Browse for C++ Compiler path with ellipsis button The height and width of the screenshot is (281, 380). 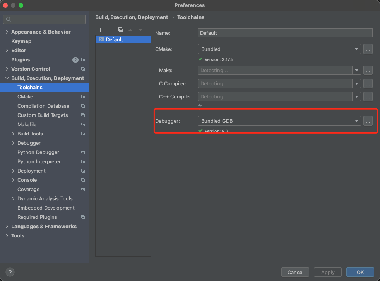[368, 96]
